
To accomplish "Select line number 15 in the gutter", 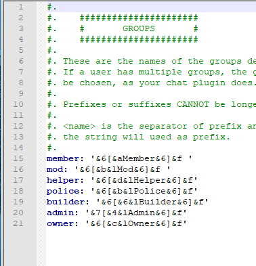I will tap(18, 158).
